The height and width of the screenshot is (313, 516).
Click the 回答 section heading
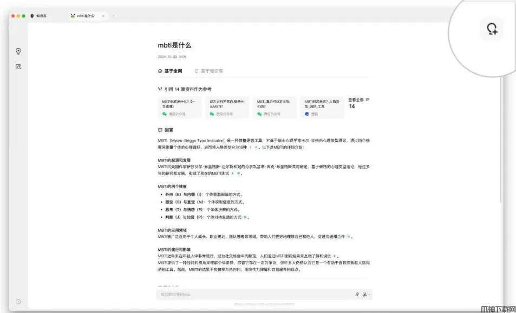[x=169, y=130]
